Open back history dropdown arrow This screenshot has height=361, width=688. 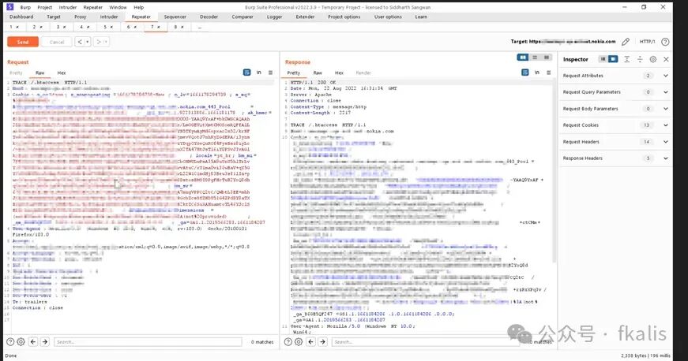[88, 42]
